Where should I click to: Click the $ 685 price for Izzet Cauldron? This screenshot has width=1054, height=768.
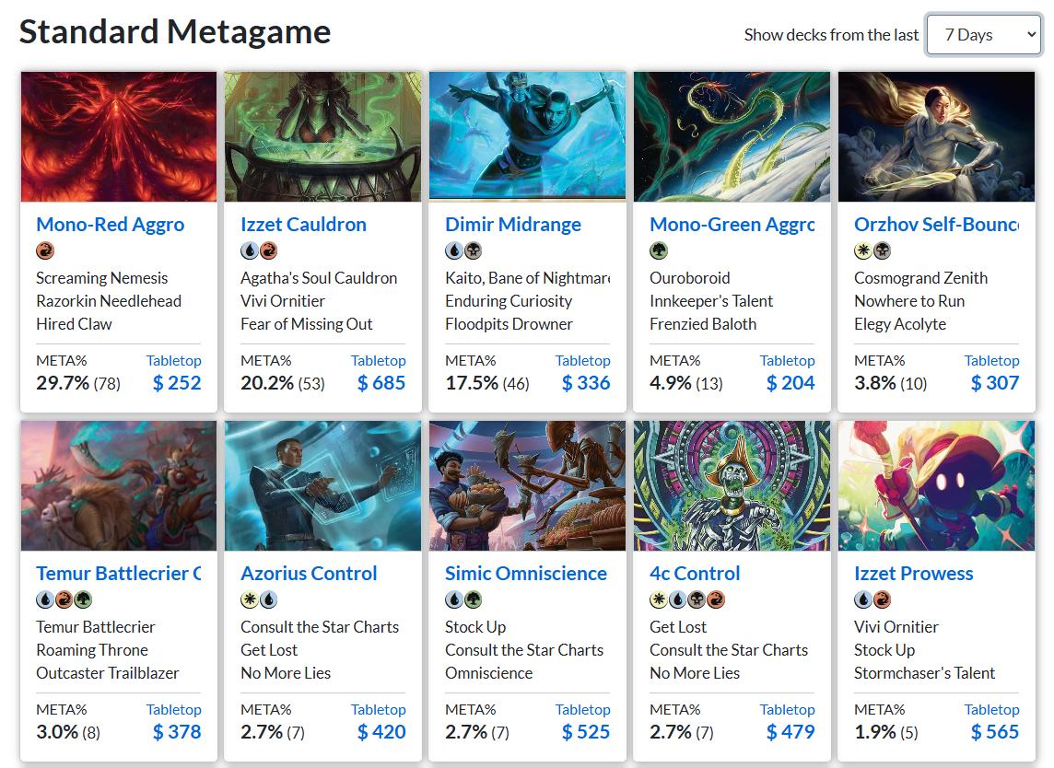point(381,383)
